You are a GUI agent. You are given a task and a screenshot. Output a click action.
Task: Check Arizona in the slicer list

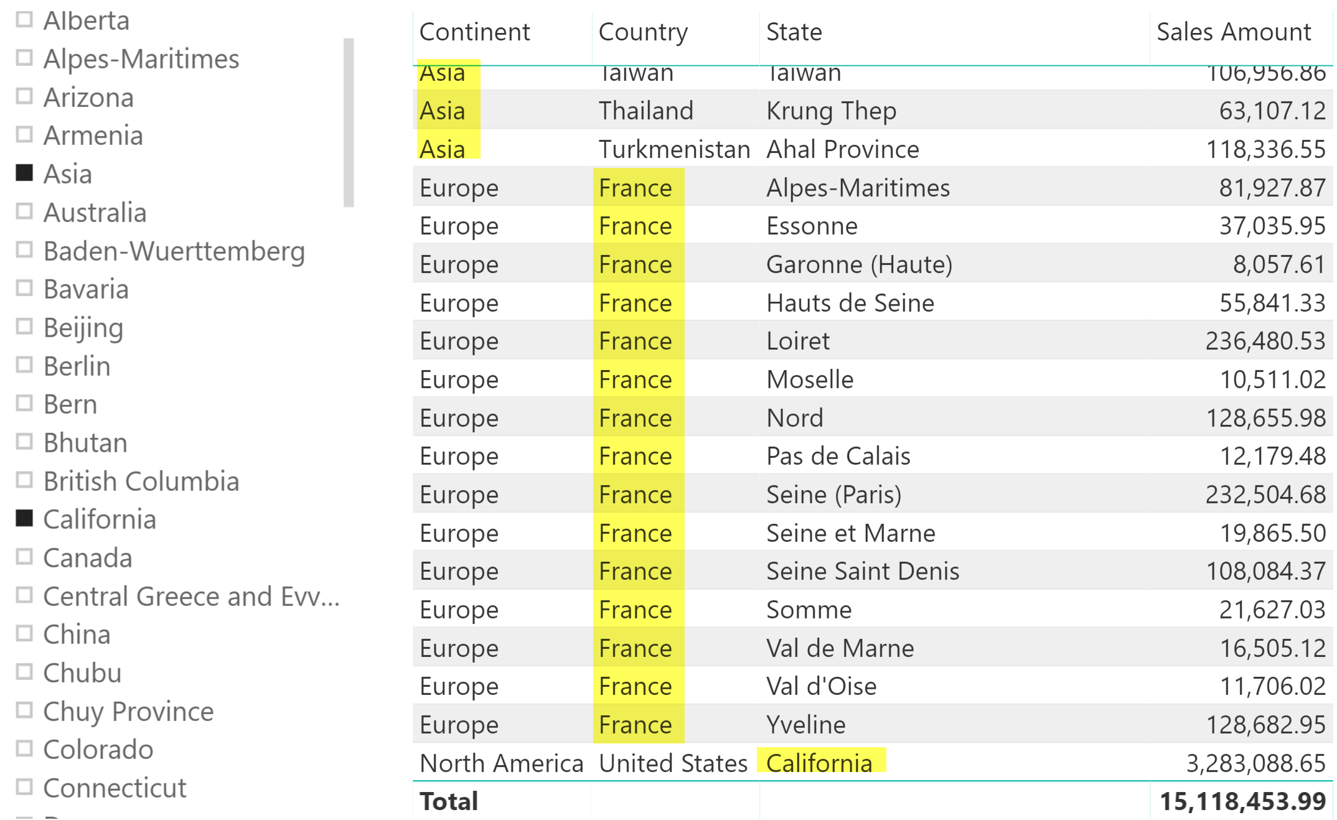click(24, 97)
